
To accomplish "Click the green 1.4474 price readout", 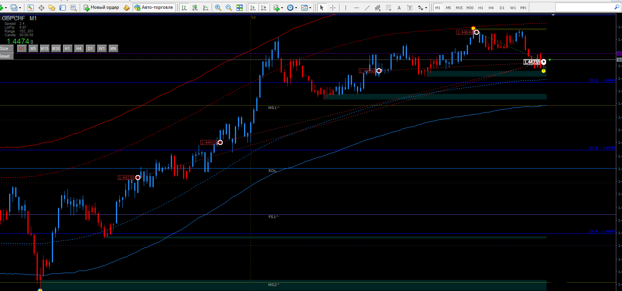I will pyautogui.click(x=18, y=41).
